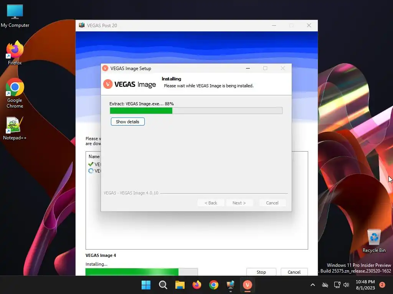Switch to VEGAS Image setup taskbar icon
The image size is (393, 294).
pos(248,285)
